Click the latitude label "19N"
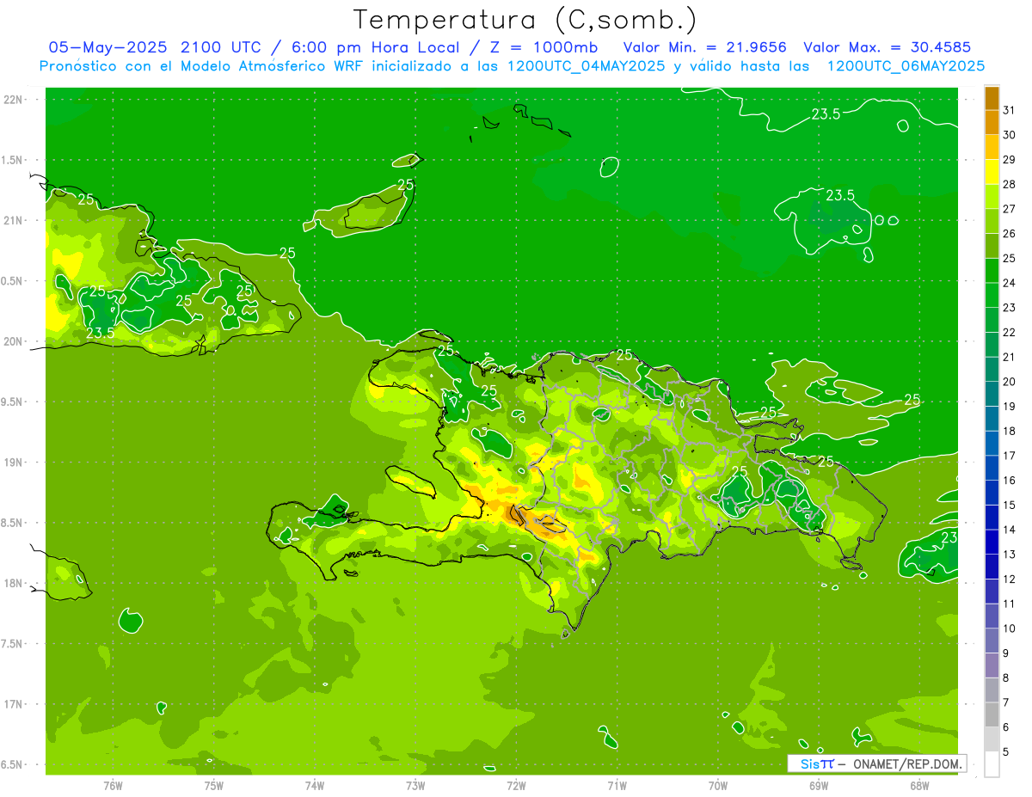This screenshot has height=797, width=1032. click(x=13, y=463)
